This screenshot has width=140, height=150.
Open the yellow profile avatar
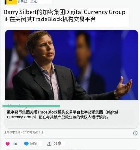[x=11, y=2]
